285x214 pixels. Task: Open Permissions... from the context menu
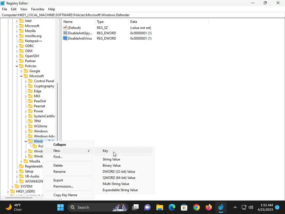click(x=63, y=186)
